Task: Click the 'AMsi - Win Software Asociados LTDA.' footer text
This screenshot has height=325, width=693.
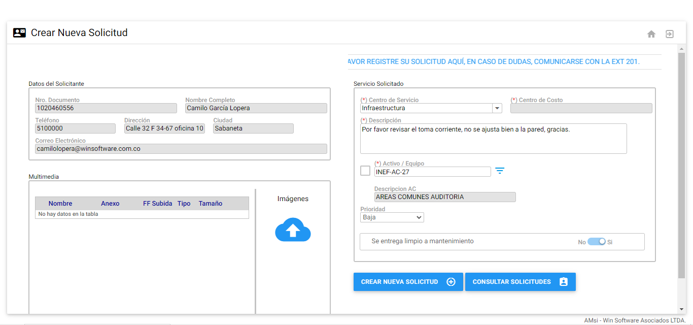Action: [635, 320]
